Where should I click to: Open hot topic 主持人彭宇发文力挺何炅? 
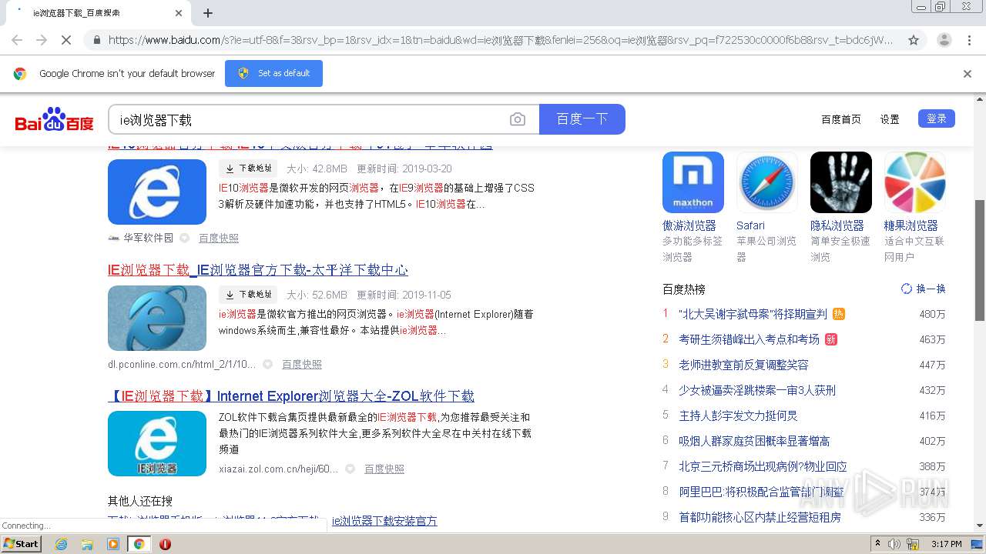pos(738,415)
